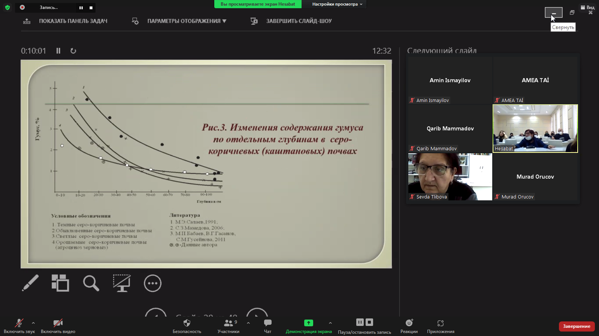
Task: Open more slideshow options ellipsis button
Action: click(152, 283)
